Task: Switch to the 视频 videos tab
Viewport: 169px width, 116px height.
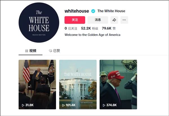Action: pyautogui.click(x=30, y=51)
